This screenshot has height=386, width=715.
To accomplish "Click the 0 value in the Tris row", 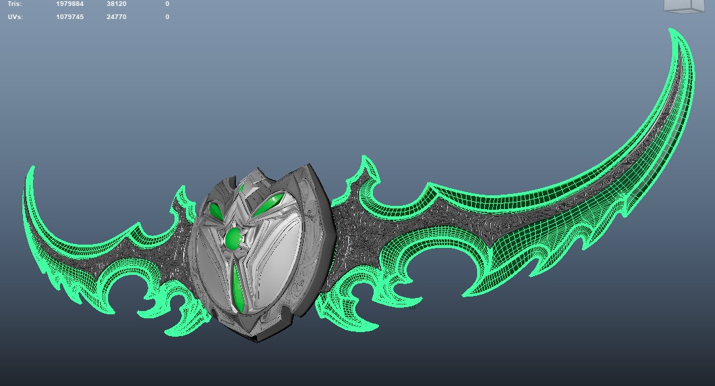I will click(167, 4).
